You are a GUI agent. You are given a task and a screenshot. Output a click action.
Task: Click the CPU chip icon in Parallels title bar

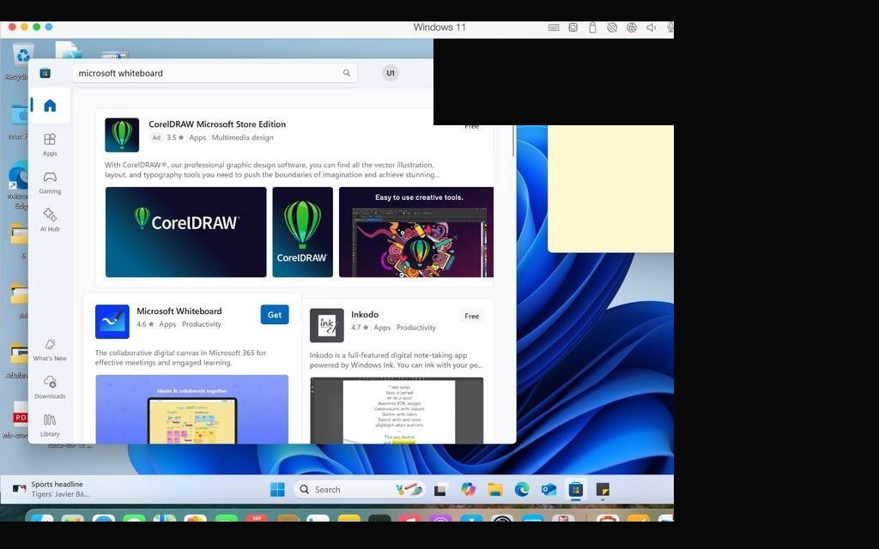pos(573,27)
